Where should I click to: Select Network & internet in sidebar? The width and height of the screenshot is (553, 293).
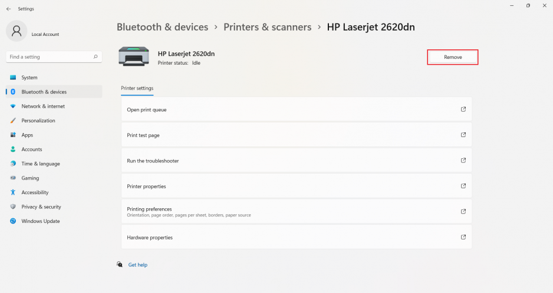[43, 106]
